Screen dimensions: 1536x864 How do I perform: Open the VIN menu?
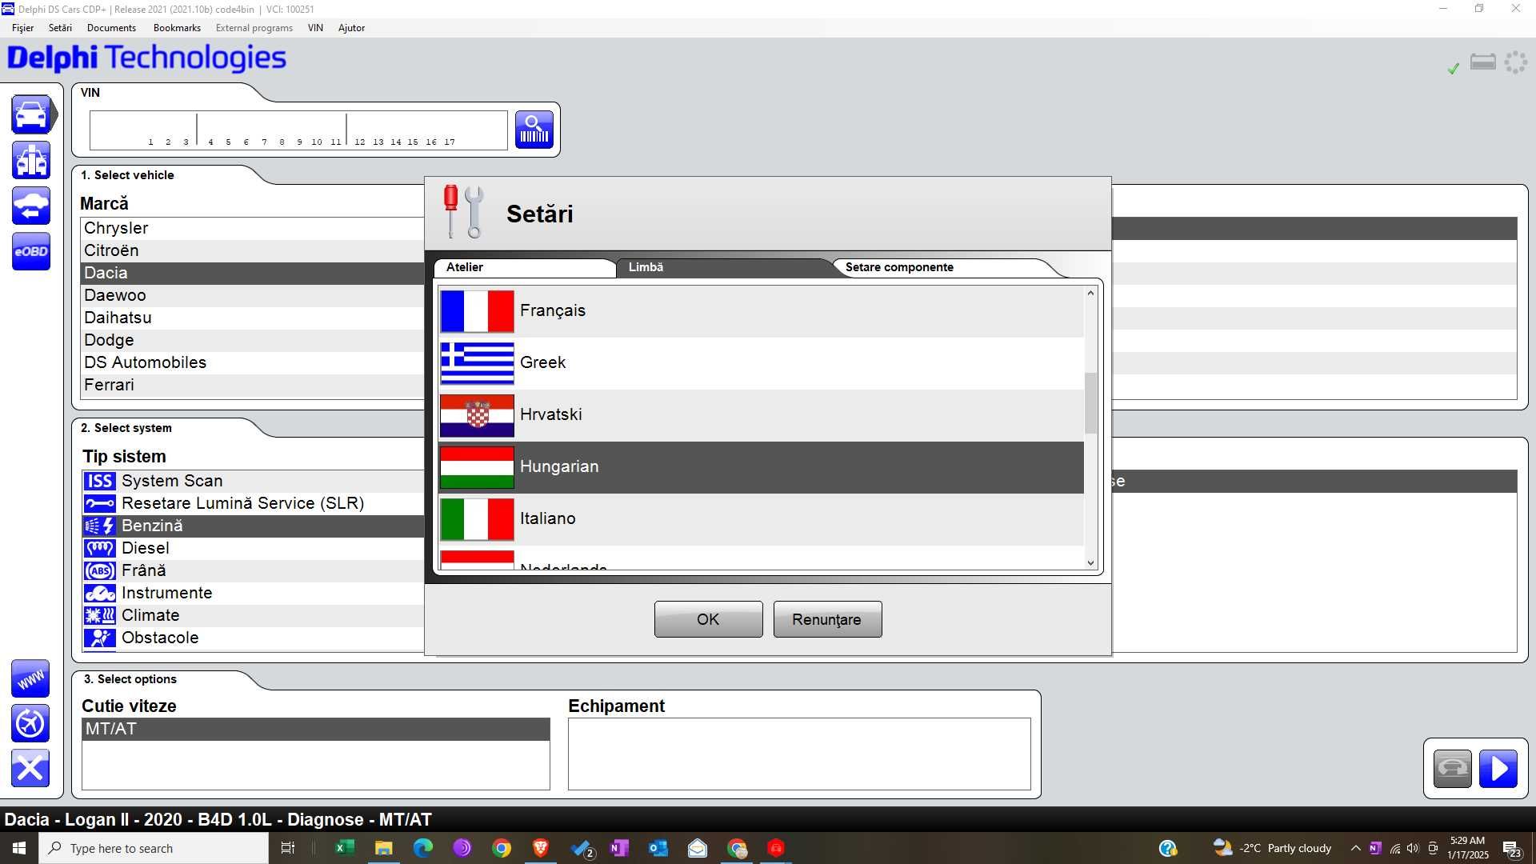315,28
